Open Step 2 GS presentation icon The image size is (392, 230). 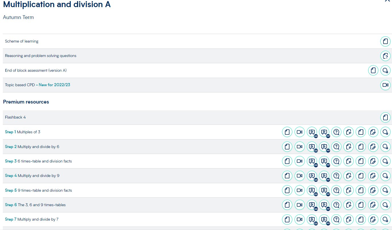click(x=312, y=147)
